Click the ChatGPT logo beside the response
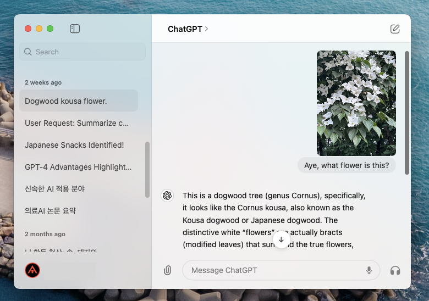This screenshot has width=429, height=301. (x=167, y=196)
